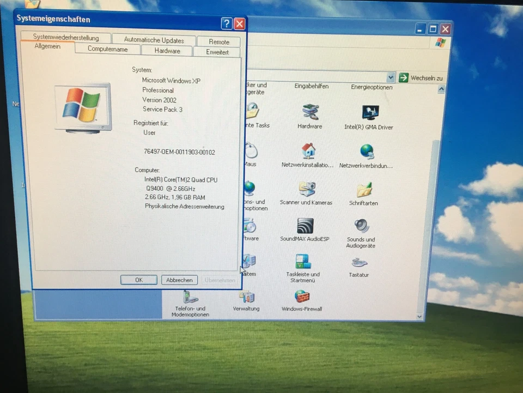Open Scanner und Kameras
Screen dimensions: 523x393
click(306, 188)
